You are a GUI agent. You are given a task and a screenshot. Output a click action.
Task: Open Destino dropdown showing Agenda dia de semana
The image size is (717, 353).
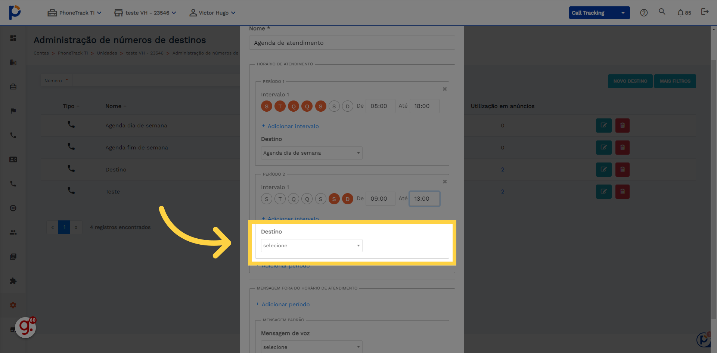(x=311, y=153)
